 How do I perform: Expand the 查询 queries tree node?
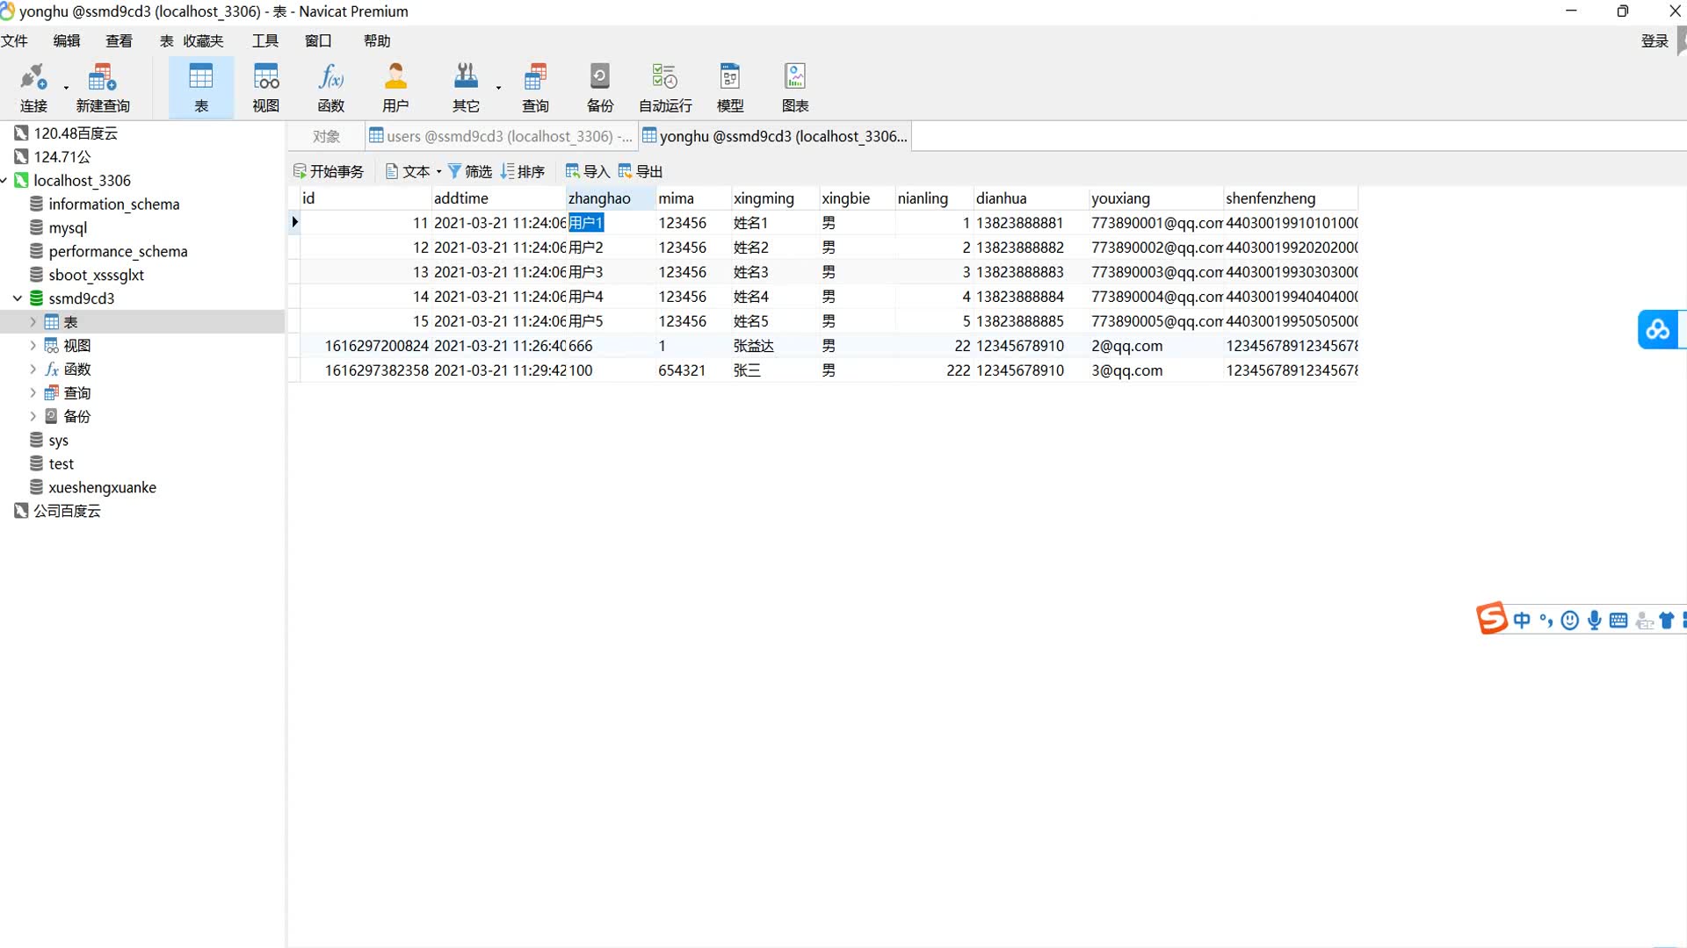[x=33, y=393]
